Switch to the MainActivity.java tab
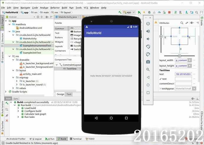204x145 pixels. (x=68, y=17)
